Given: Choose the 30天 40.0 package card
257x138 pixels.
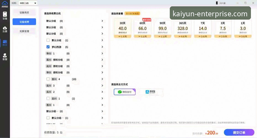Looking at the screenshot, I should click(123, 28).
